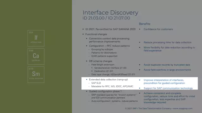
Task: Click the Benefits: heading
Action: pos(145,24)
